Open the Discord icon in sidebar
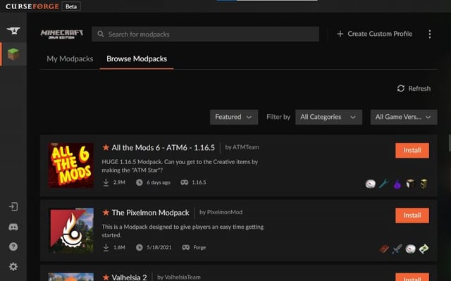The image size is (451, 281). pyautogui.click(x=13, y=227)
